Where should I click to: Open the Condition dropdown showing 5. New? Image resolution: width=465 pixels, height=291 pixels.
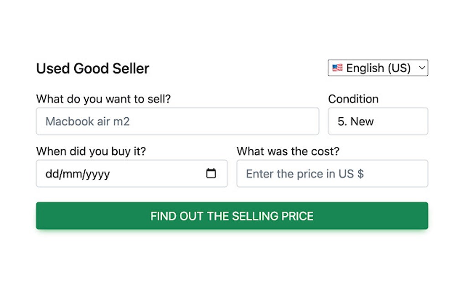coord(377,121)
